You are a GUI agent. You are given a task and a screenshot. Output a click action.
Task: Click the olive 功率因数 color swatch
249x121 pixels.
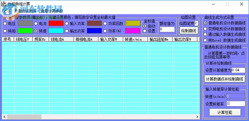coord(133,23)
